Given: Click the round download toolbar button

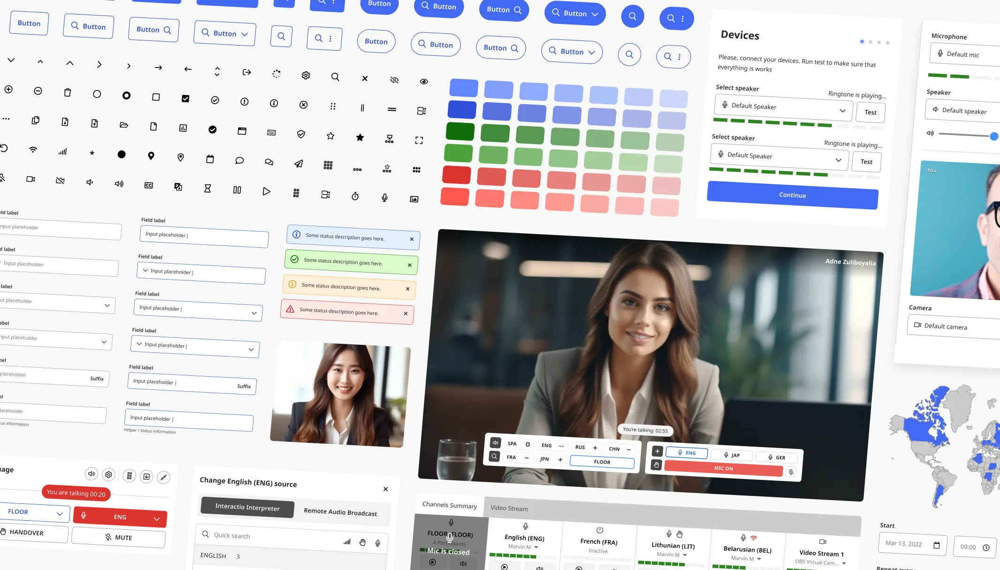Looking at the screenshot, I should (146, 477).
